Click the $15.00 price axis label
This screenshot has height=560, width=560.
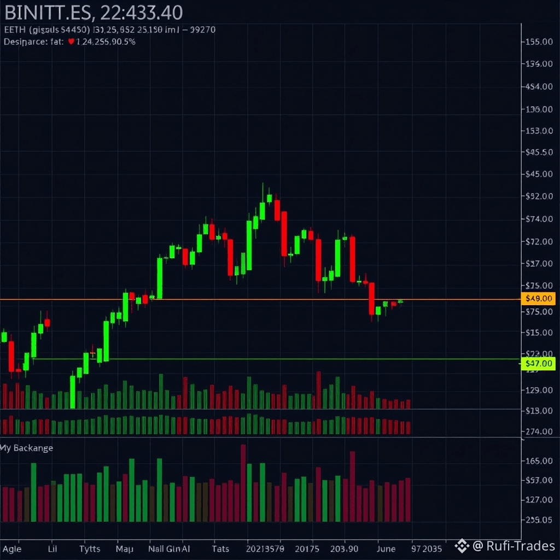pyautogui.click(x=539, y=332)
